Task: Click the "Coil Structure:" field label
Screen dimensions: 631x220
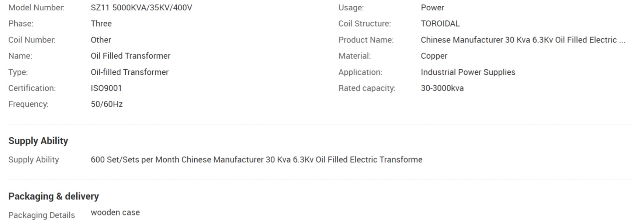Action: click(364, 24)
